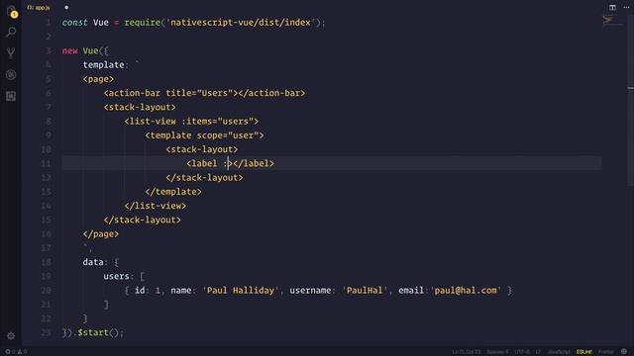Screen dimensions: 634x356
Task: Open the Search view magnifier icon
Action: 11,32
